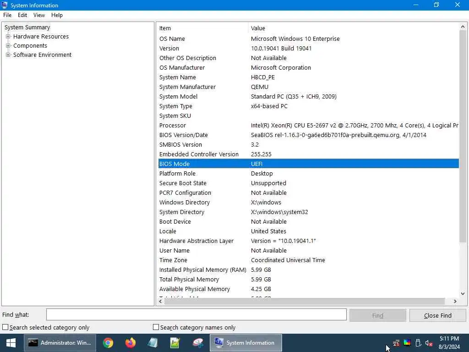Select the Boot Device row

(308, 221)
